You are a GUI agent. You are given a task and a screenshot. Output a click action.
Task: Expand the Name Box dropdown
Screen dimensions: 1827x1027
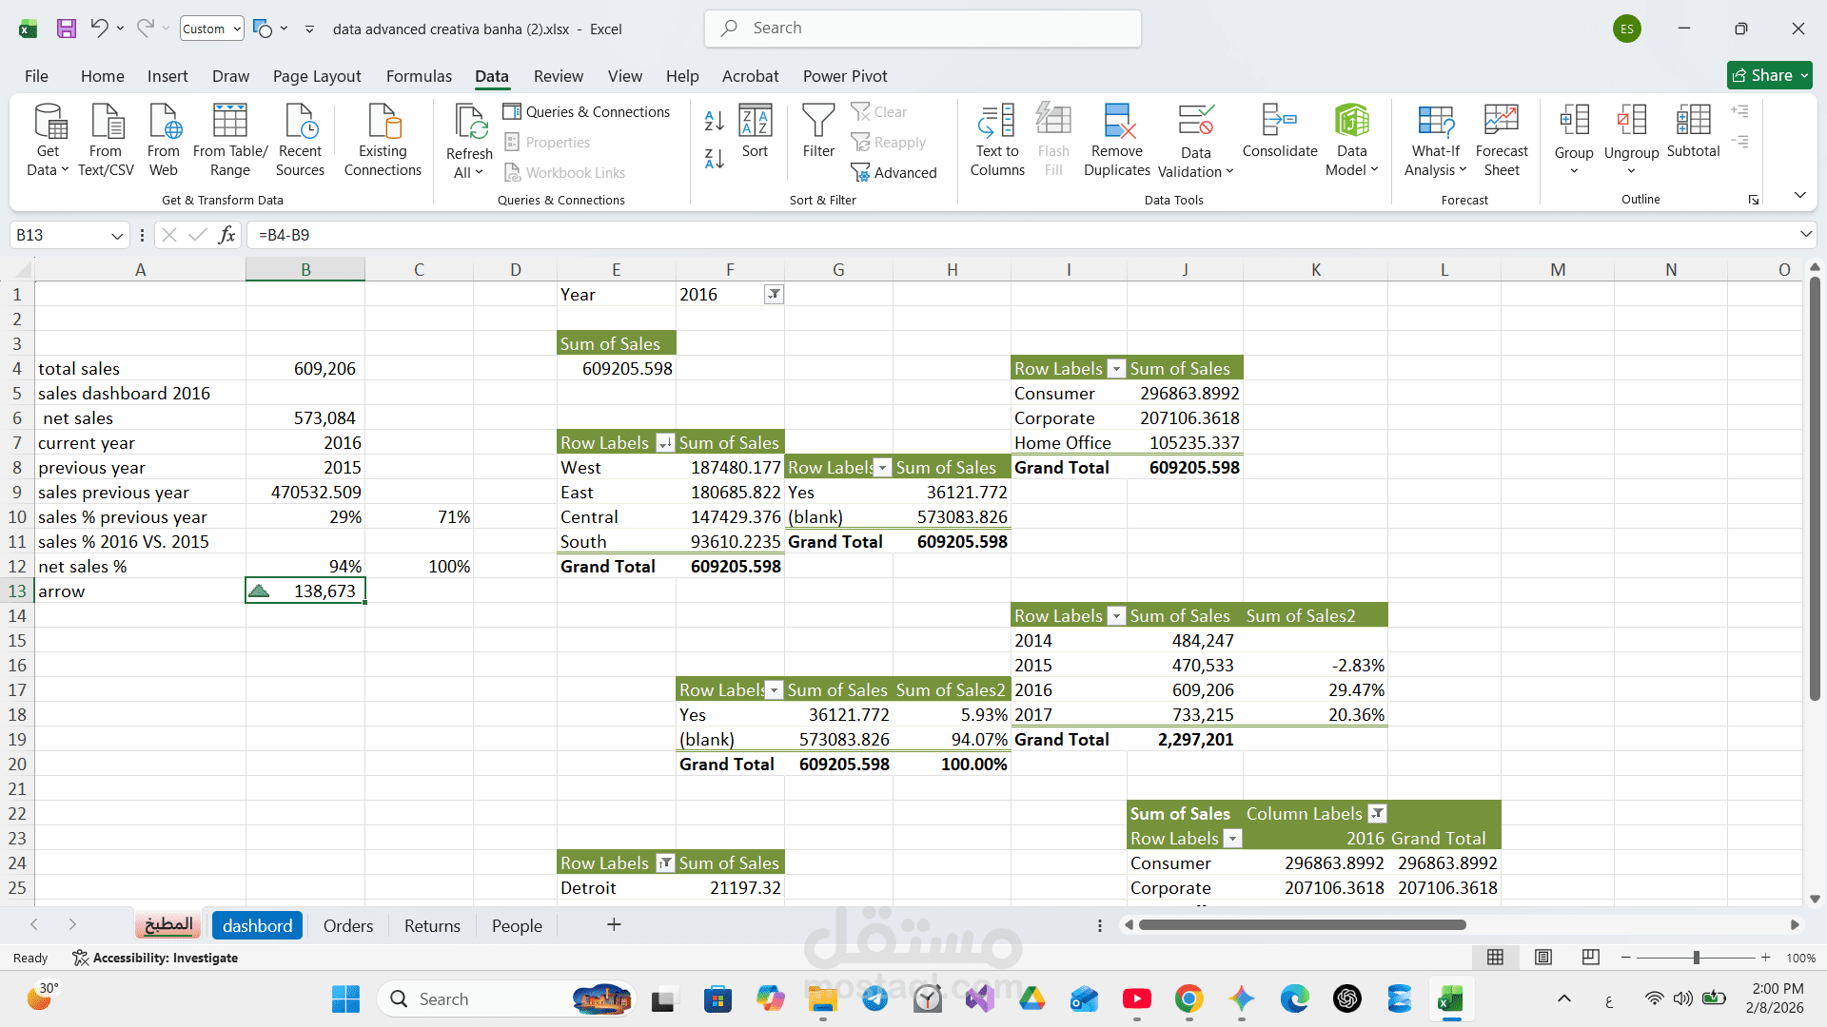pyautogui.click(x=116, y=236)
